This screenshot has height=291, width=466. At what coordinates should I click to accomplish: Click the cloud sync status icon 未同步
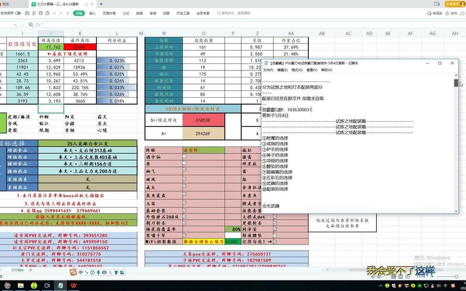pyautogui.click(x=435, y=13)
